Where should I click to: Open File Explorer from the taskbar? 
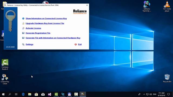click(x=30, y=94)
